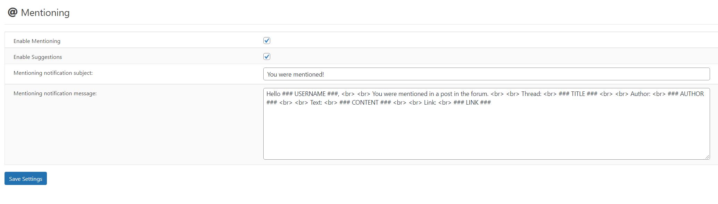718x204 pixels.
Task: Click the @ icon beside Mentioning heading
Action: tap(13, 12)
